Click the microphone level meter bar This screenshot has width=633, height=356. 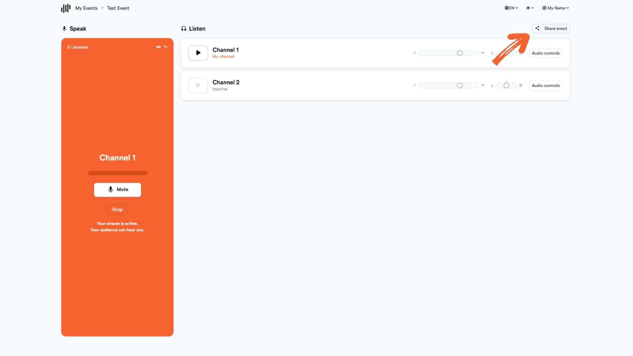click(117, 173)
